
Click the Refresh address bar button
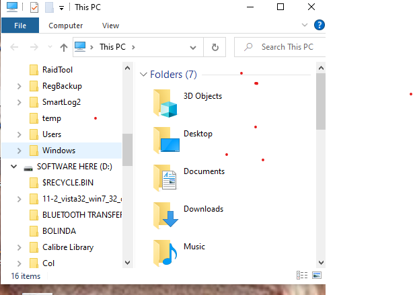[x=215, y=47]
